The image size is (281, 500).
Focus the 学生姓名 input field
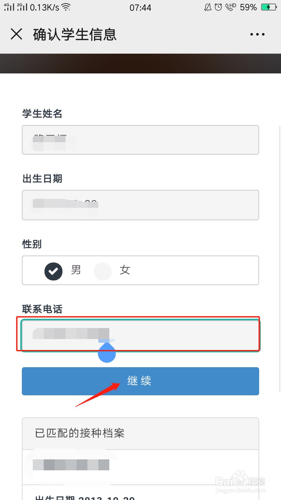point(140,140)
